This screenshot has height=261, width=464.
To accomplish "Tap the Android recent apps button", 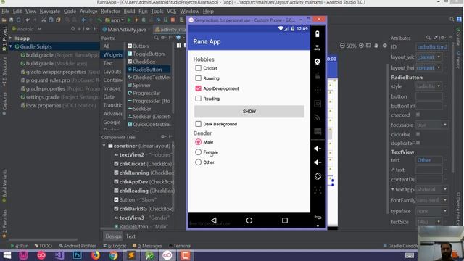I will pyautogui.click(x=285, y=220).
